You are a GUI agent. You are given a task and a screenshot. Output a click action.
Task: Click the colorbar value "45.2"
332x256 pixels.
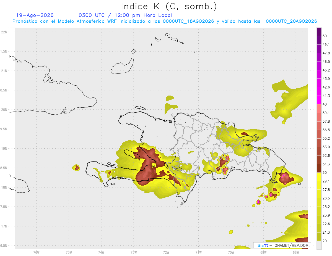click(326, 70)
